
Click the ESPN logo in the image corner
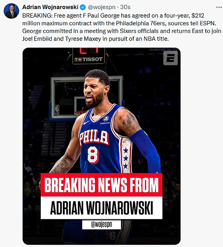pos(170,58)
